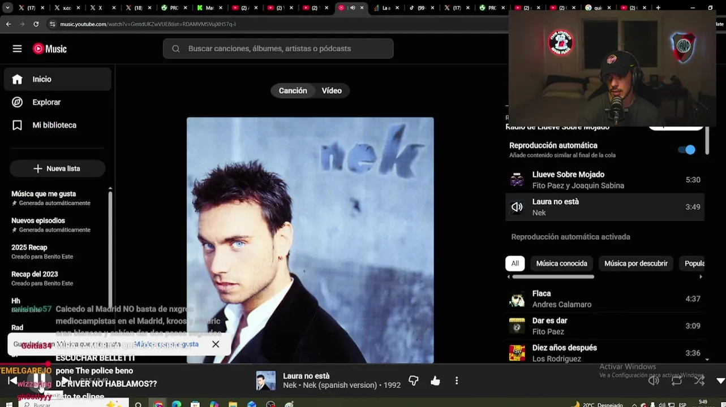Click Llueve Sobre Mojado thumbnail

coord(517,180)
